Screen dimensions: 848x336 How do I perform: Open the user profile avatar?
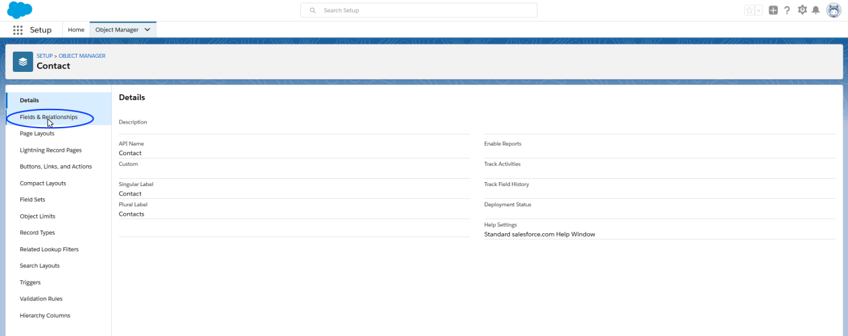[833, 10]
